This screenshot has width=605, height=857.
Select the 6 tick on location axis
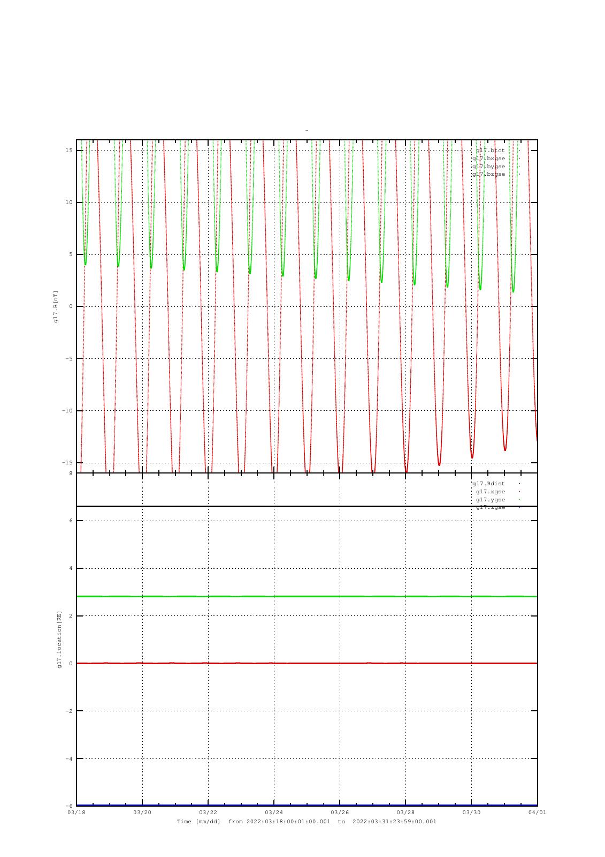pyautogui.click(x=71, y=521)
